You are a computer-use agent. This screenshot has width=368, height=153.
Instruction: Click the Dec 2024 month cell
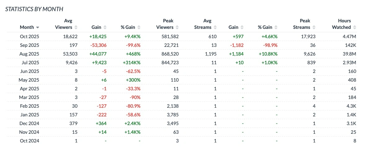point(29,123)
